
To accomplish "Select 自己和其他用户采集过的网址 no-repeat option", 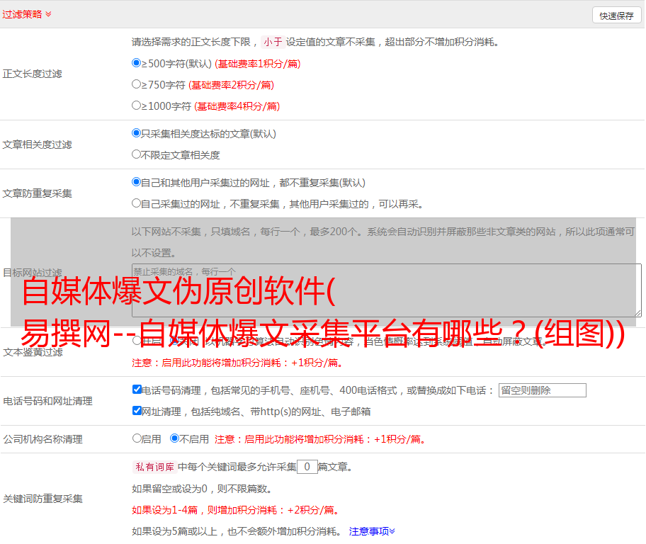I will pyautogui.click(x=137, y=182).
